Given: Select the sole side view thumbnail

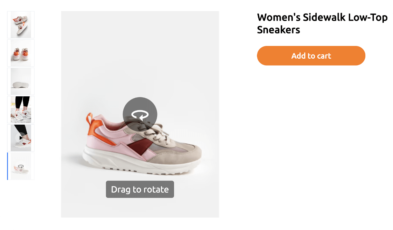Looking at the screenshot, I should pos(21,82).
